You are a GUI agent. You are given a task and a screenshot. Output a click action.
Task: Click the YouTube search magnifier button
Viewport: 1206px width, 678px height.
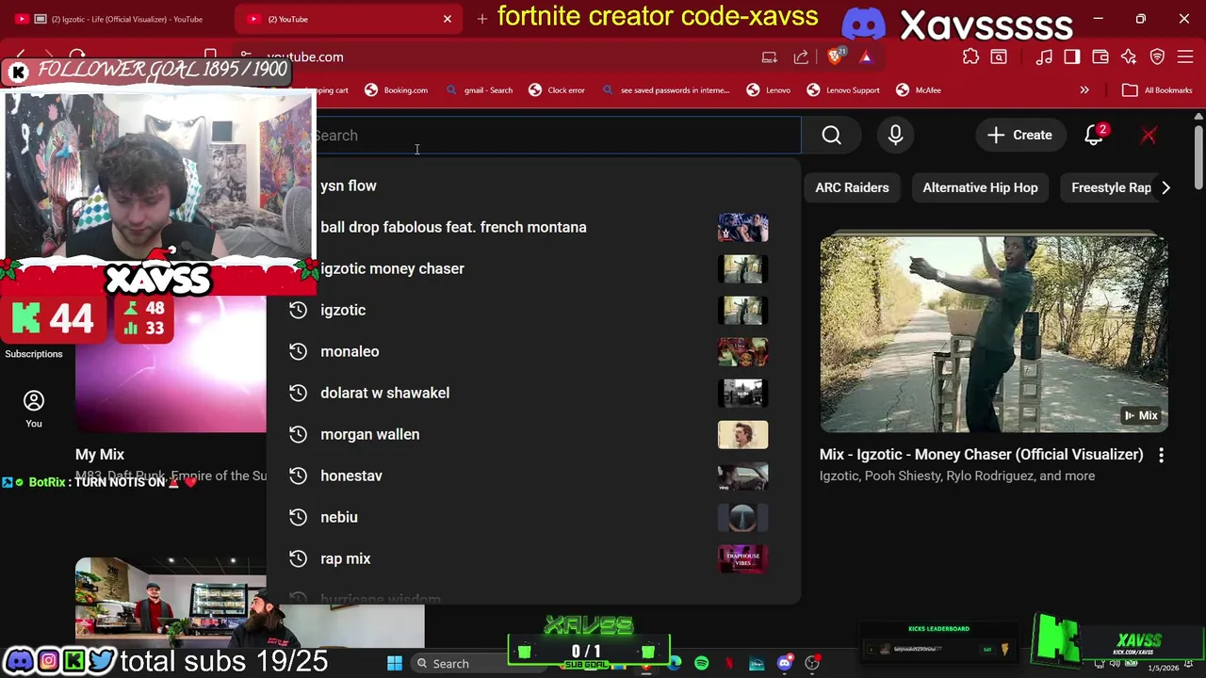[831, 136]
